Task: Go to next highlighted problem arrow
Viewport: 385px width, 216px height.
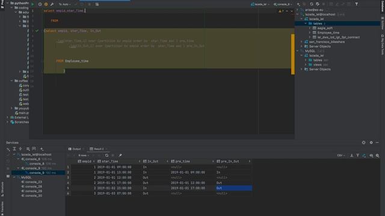Action: (x=291, y=11)
